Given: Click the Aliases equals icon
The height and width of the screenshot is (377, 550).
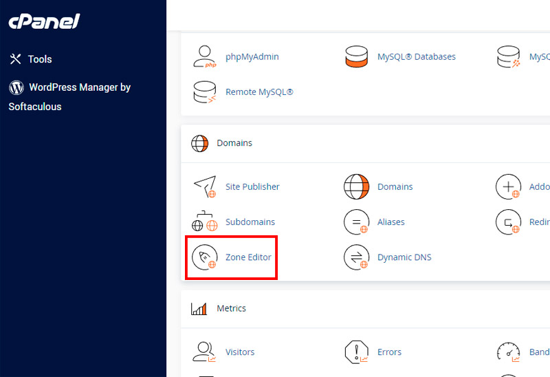Looking at the screenshot, I should click(x=356, y=222).
